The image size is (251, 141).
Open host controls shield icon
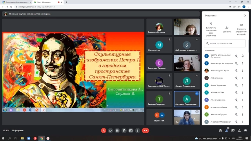coord(246,130)
